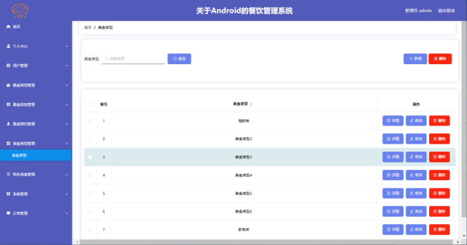Screen dimensions: 467x245
Task: Delete the 美食类型4 row
Action: pos(439,175)
